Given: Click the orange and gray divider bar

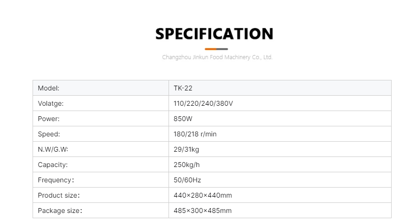Looking at the screenshot, I should click(216, 49).
